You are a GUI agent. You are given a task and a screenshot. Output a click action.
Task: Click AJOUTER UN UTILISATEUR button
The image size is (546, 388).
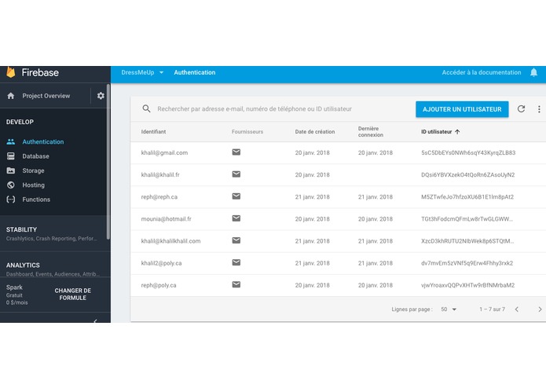tap(462, 109)
